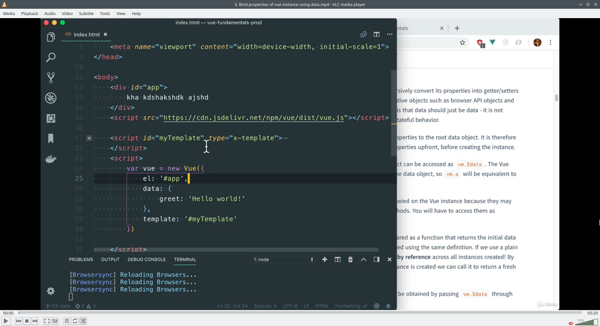Switch to the DEBUG CONSOLE tab
The height and width of the screenshot is (326, 600).
(147, 259)
